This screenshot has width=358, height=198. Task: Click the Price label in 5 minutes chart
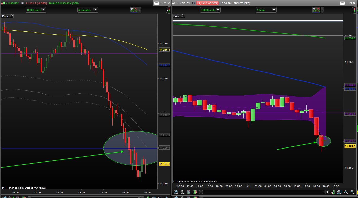(5, 16)
